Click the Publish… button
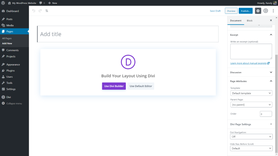278x156 pixels. (x=246, y=11)
